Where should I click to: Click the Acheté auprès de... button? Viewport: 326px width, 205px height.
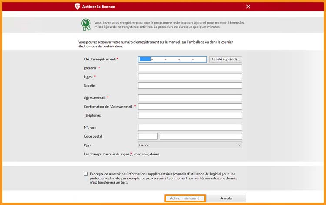click(x=226, y=59)
